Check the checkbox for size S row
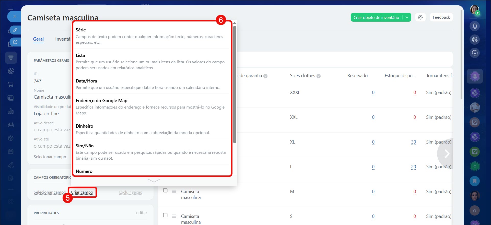The image size is (491, 225). 165,215
